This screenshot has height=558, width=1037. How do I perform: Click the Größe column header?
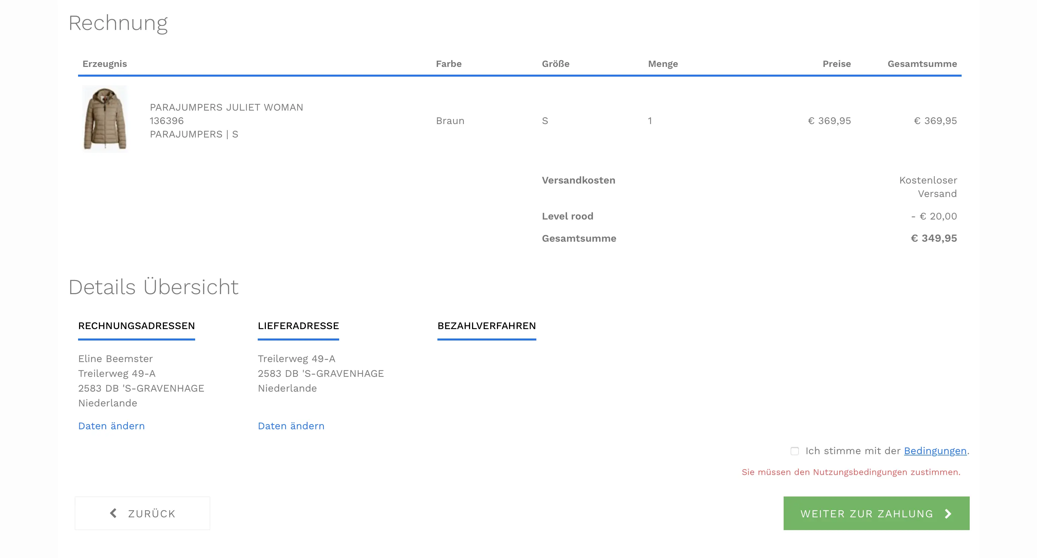[556, 64]
